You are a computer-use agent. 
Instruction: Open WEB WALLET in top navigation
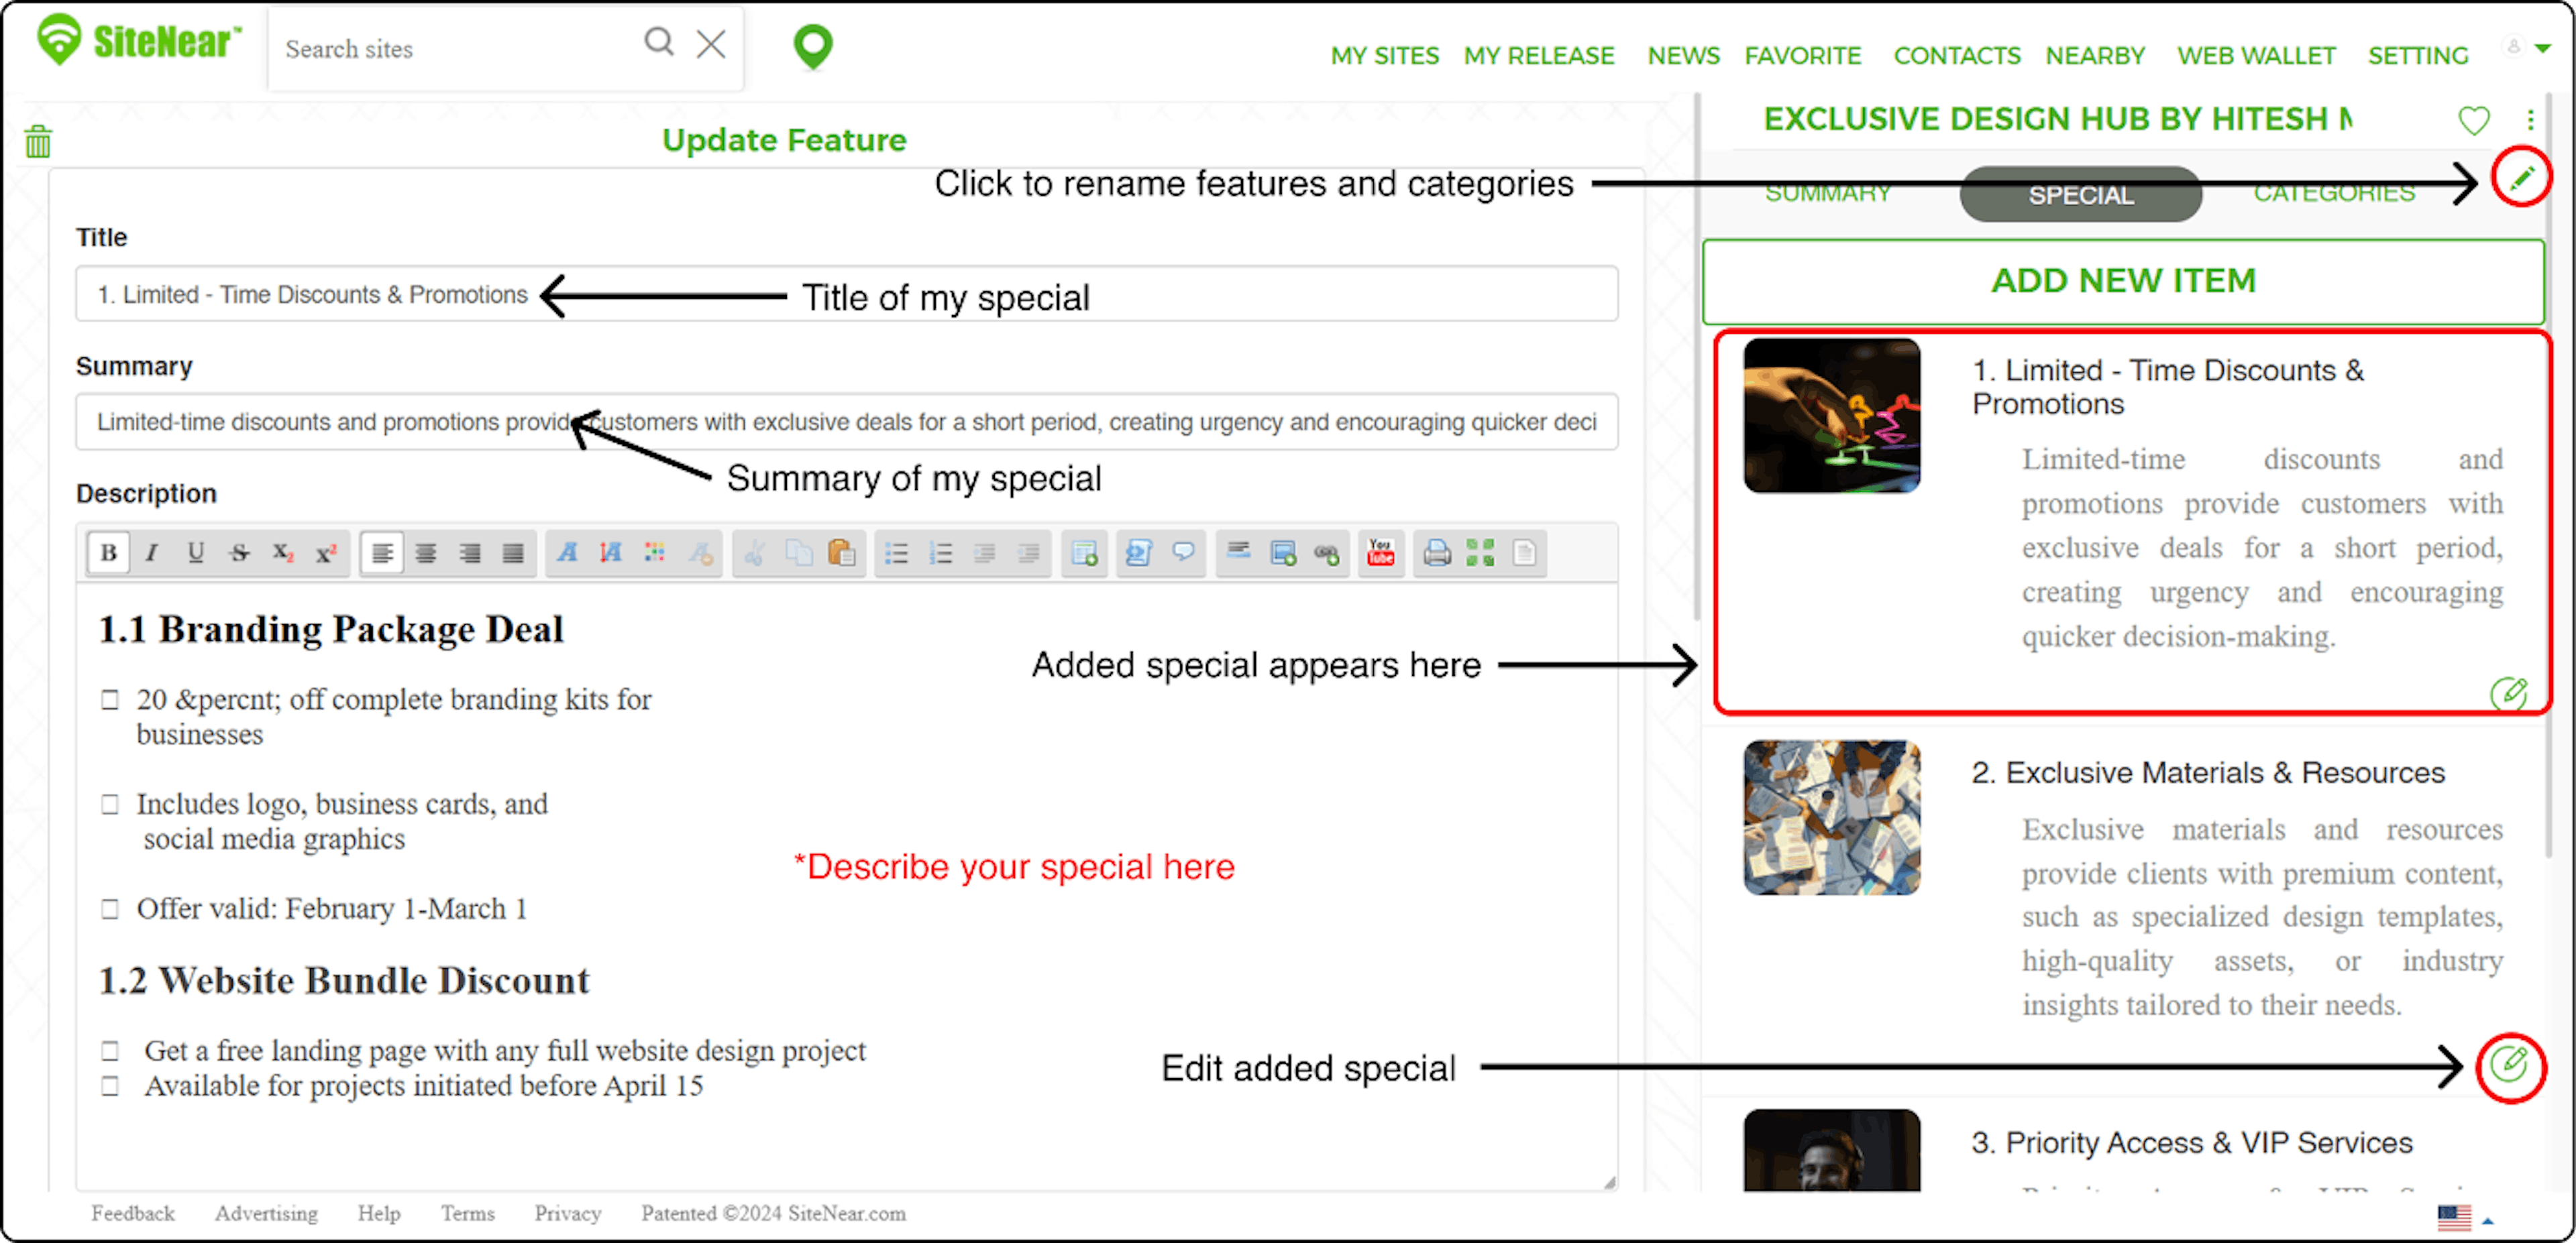pyautogui.click(x=2256, y=56)
